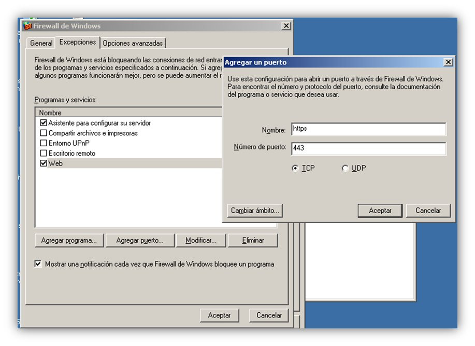The height and width of the screenshot is (346, 475).
Task: Open the Opciones avanzadas tab
Action: (133, 43)
